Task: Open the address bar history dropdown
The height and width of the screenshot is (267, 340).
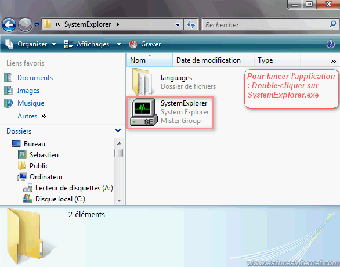Action: (x=178, y=25)
